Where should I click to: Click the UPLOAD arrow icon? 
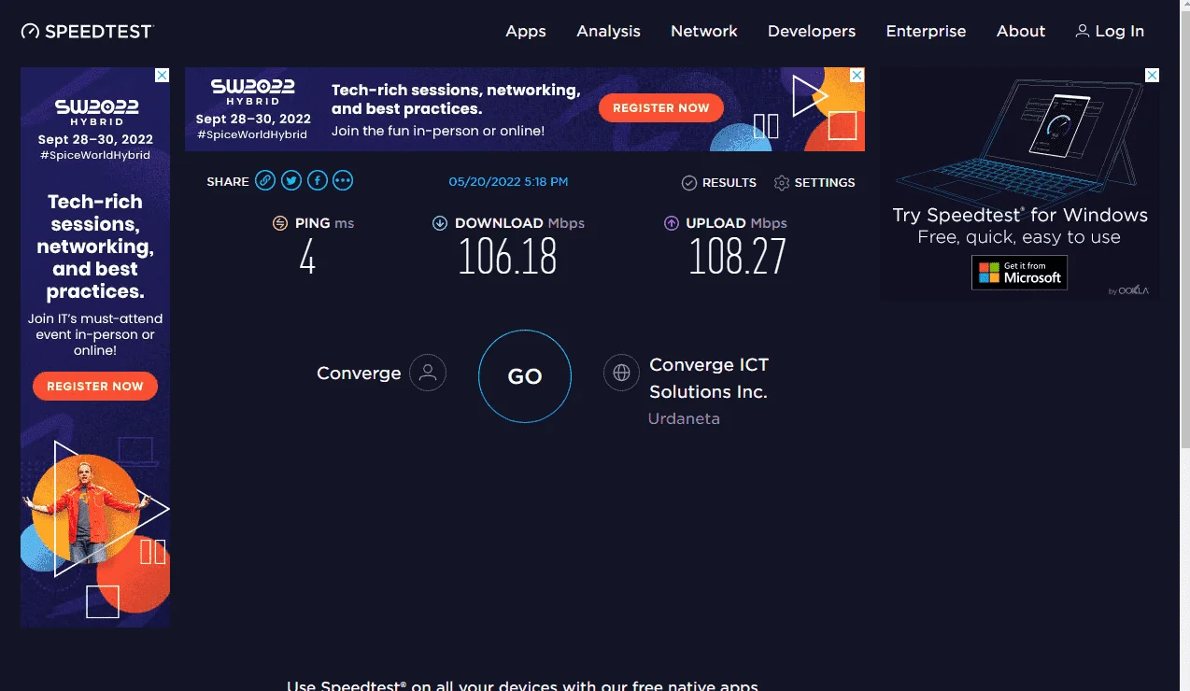671,223
